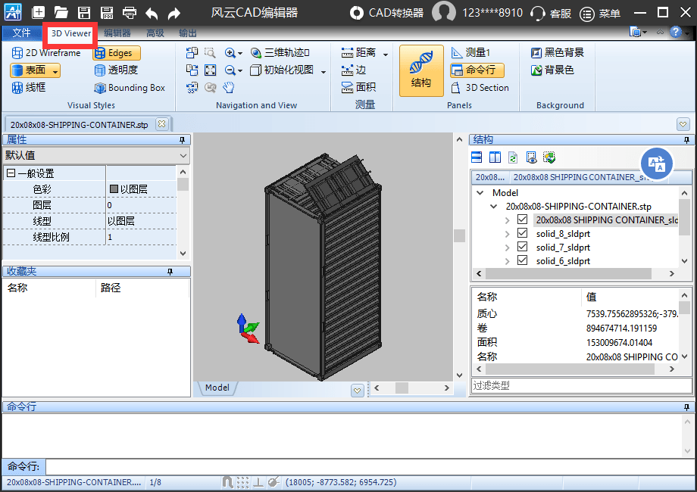Viewport: 697px width, 492px height.
Task: Click the show-selected eye icon in 结构
Action: click(531, 157)
